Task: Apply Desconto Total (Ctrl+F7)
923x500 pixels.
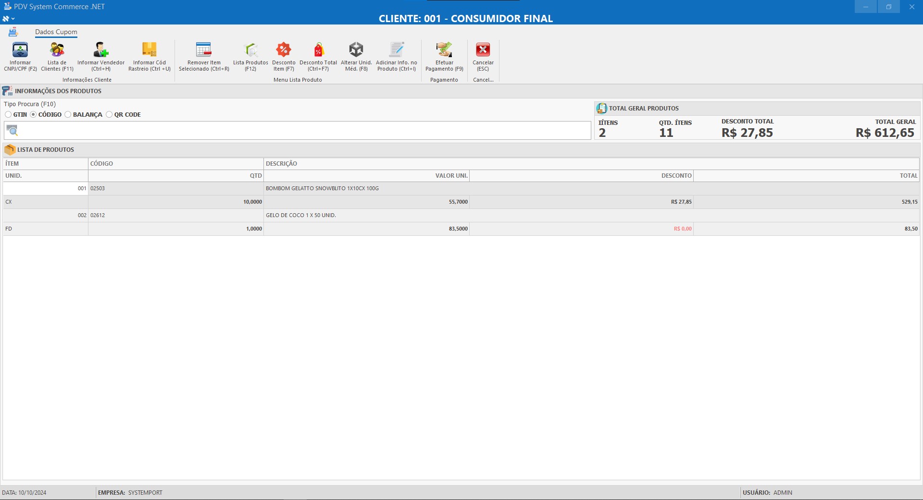Action: (x=318, y=50)
